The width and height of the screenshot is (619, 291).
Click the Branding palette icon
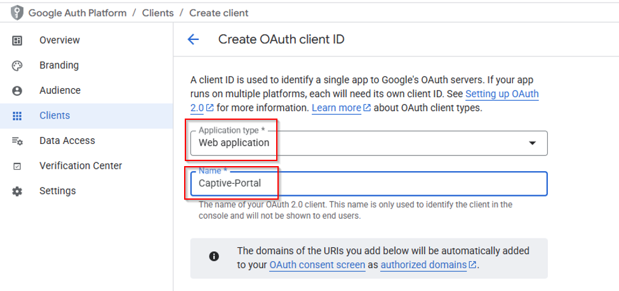click(17, 65)
